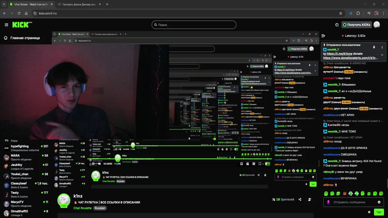
Task: Click chat username iLorine35
Action: [x=334, y=125]
